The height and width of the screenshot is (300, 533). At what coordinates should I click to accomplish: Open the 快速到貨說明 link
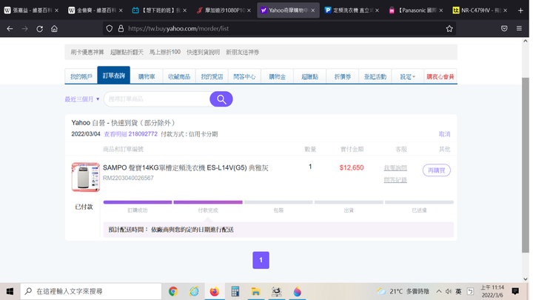203,53
